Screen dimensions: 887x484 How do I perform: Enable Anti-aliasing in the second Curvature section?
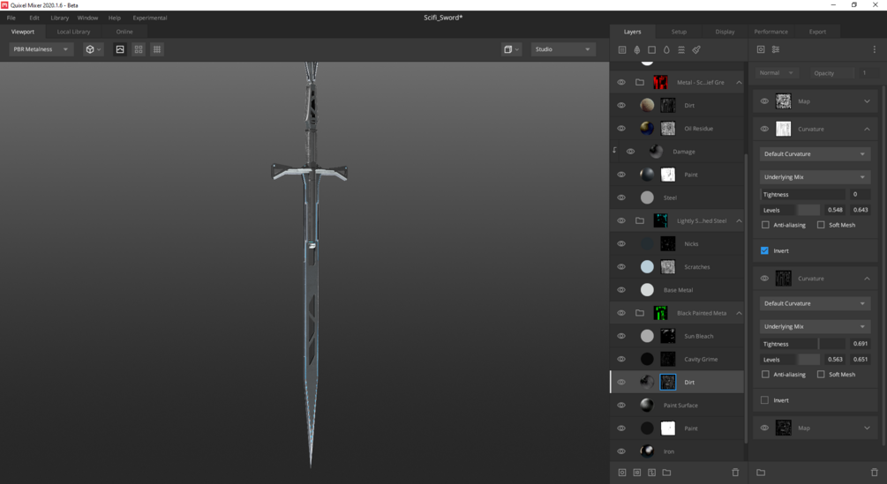point(765,375)
